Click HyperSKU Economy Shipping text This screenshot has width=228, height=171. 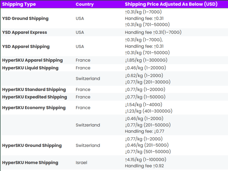click(34, 108)
